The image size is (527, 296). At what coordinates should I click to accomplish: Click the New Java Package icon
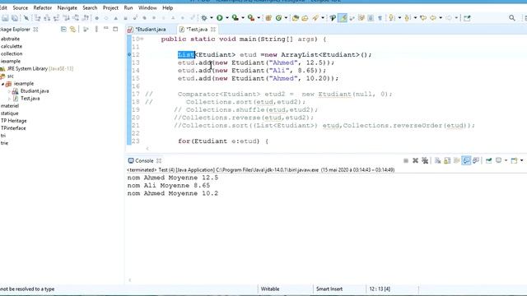268,18
